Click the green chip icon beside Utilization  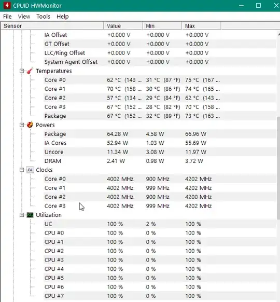coord(30,215)
